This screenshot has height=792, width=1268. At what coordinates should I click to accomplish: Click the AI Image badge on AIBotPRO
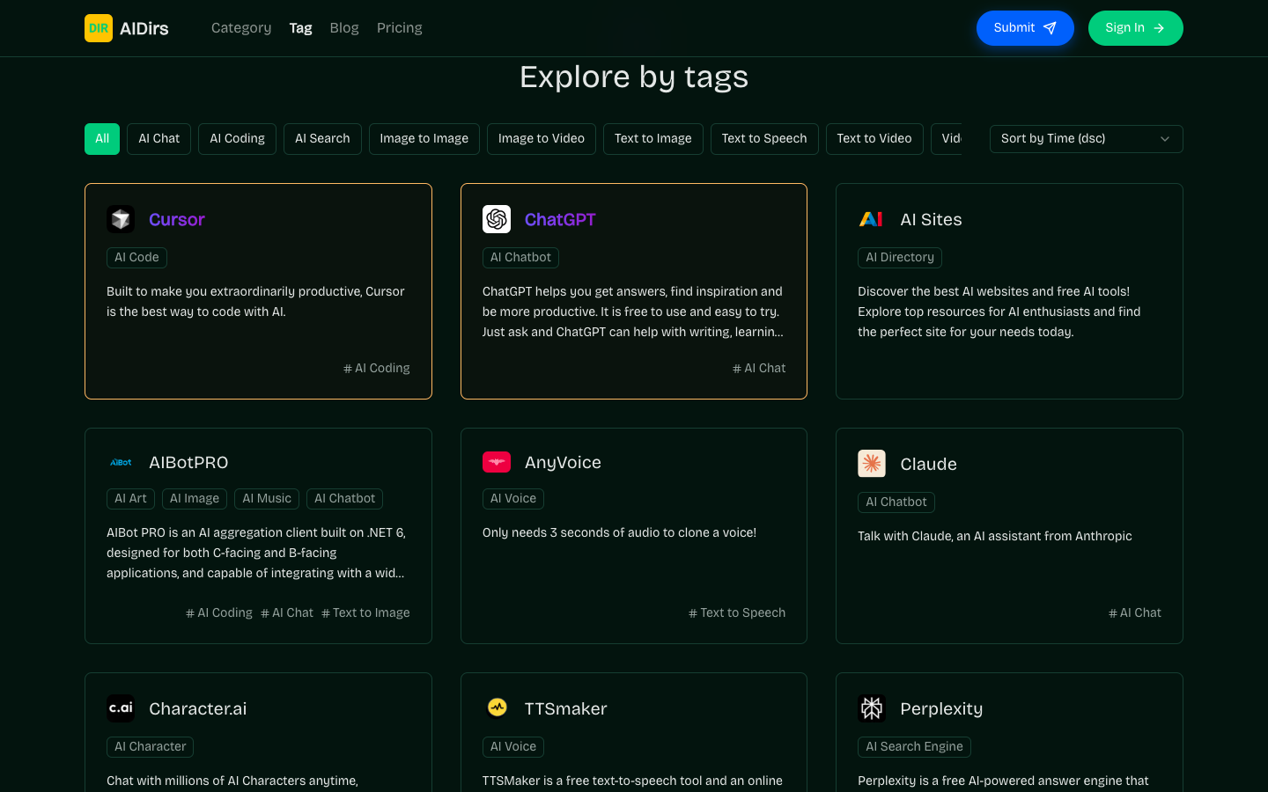195,499
